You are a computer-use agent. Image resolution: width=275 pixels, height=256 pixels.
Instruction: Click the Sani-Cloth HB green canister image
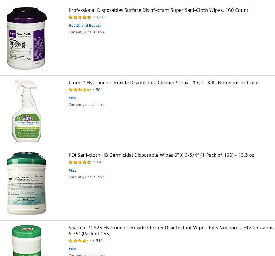click(26, 184)
